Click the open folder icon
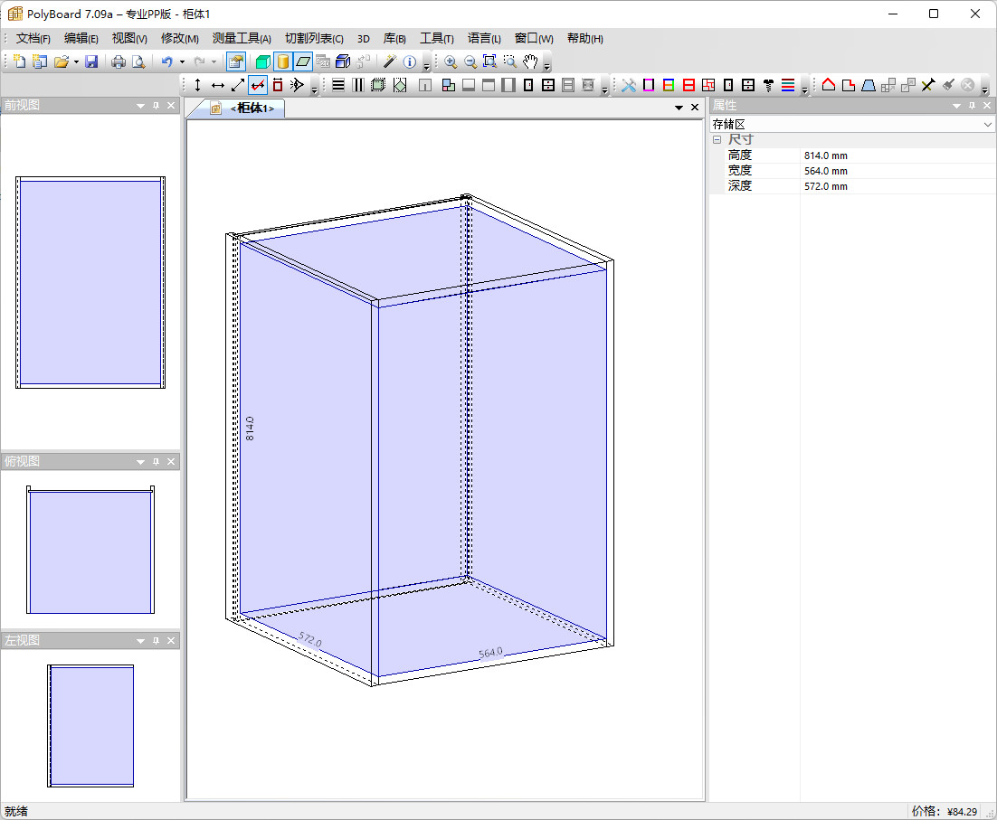The width and height of the screenshot is (997, 820). pos(61,61)
